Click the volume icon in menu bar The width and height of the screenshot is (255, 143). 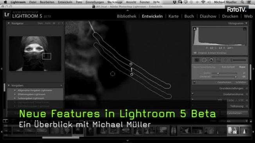click(209, 2)
